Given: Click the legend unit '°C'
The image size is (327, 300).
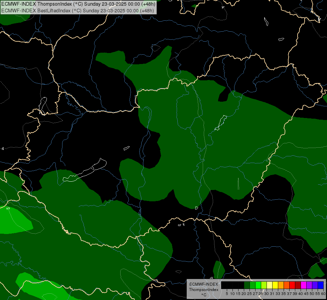Looking at the screenshot, I should point(204,295).
